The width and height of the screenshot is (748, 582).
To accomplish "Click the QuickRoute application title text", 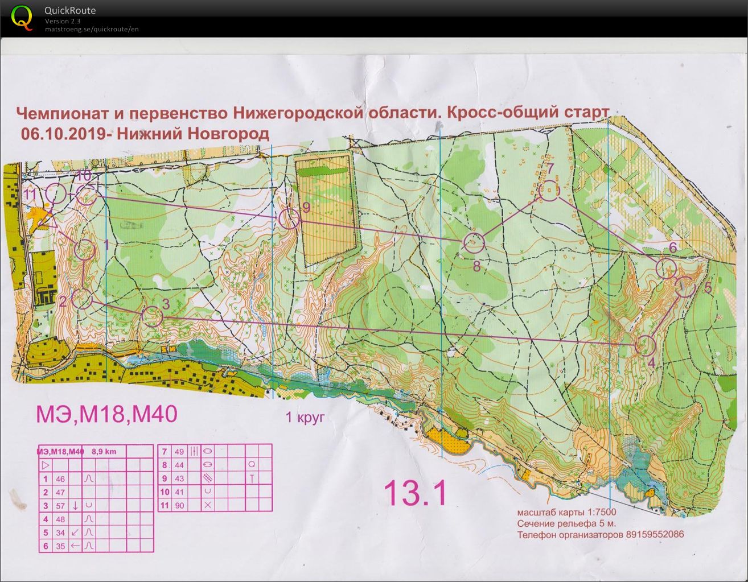I will 70,10.
